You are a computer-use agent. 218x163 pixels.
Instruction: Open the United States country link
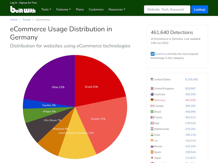coord(162,79)
